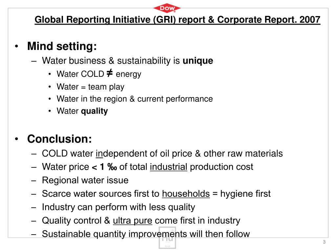Click the underlined word "households"

tap(186, 194)
